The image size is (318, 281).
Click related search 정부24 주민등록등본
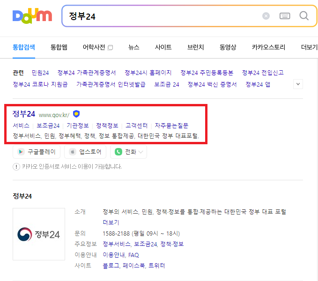point(207,73)
